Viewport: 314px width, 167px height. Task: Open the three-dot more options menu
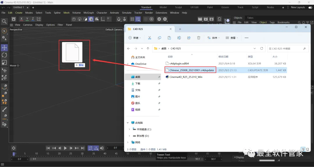(x=247, y=38)
